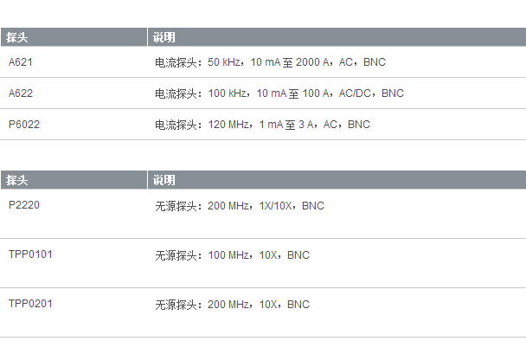Select the P2220 probe model cell
526x354 pixels.
pos(24,205)
